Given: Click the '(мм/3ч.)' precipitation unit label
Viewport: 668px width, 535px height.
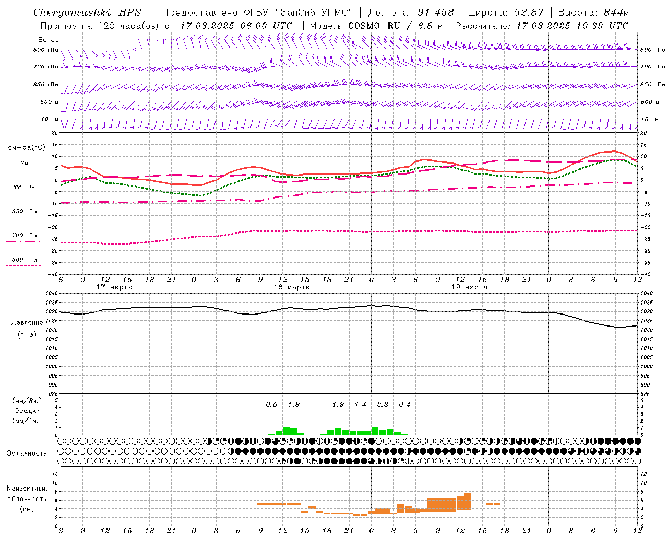Looking at the screenshot, I should (x=27, y=401).
